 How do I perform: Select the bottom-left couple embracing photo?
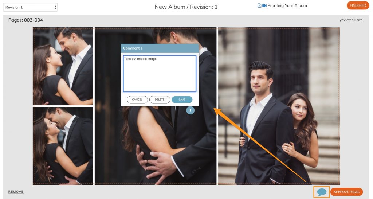pyautogui.click(x=63, y=146)
